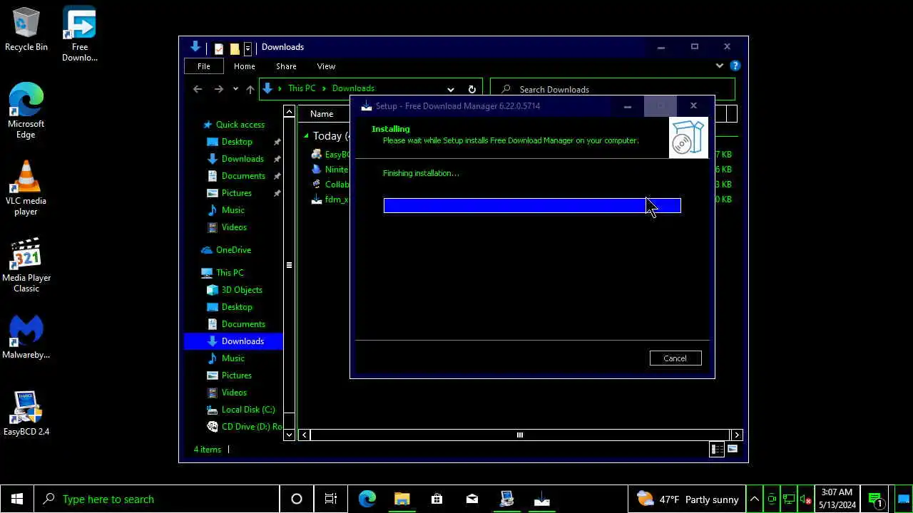
Task: Open the Share ribbon tab
Action: click(286, 66)
